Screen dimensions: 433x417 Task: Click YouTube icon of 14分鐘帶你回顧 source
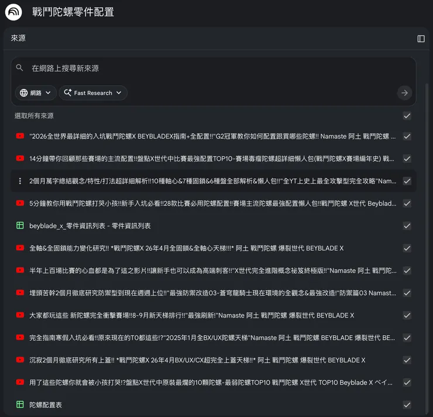tap(20, 158)
